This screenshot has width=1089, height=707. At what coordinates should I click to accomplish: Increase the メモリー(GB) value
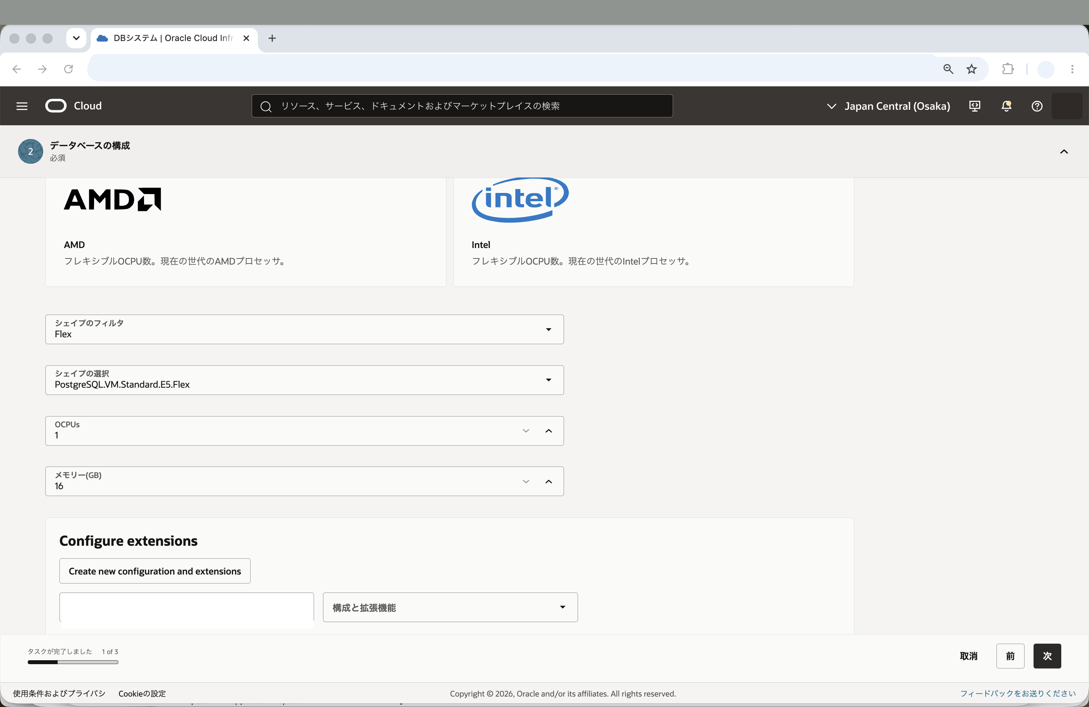[548, 482]
